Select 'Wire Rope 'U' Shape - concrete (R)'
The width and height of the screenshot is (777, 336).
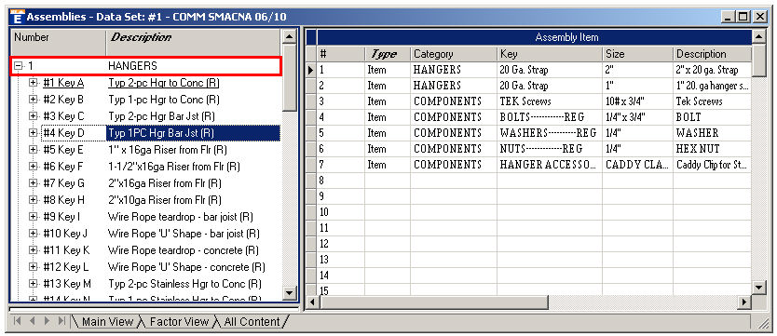186,267
